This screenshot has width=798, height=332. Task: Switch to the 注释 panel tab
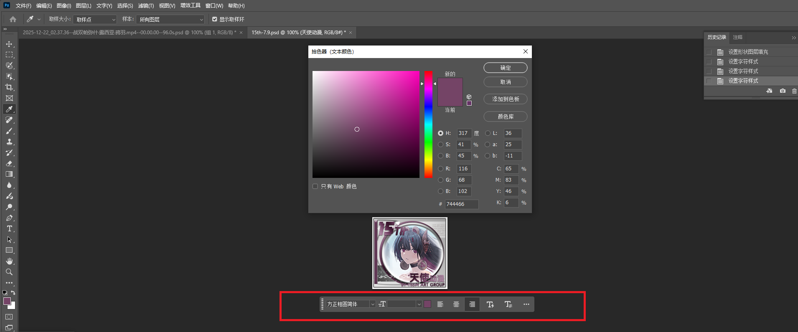(x=737, y=37)
